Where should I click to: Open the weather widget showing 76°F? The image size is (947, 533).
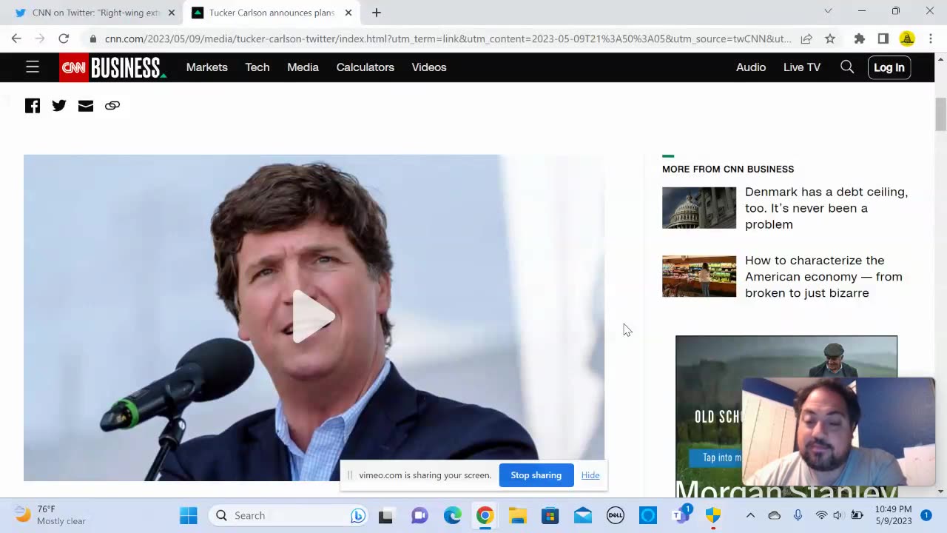point(52,515)
